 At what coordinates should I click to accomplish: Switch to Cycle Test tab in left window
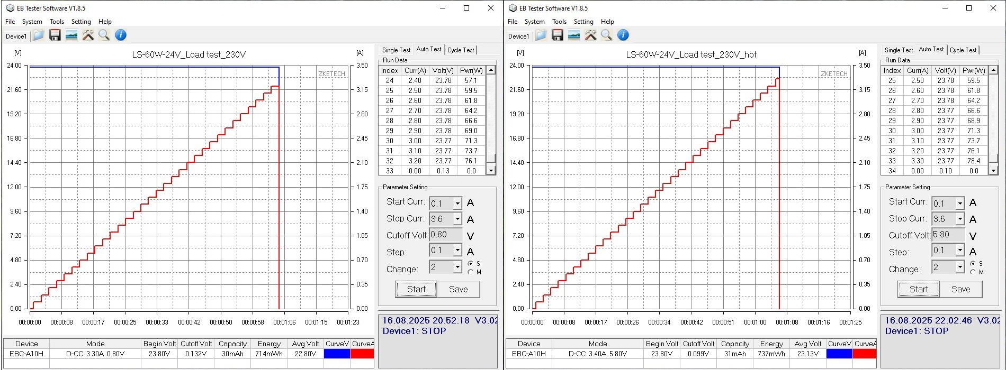click(x=461, y=50)
